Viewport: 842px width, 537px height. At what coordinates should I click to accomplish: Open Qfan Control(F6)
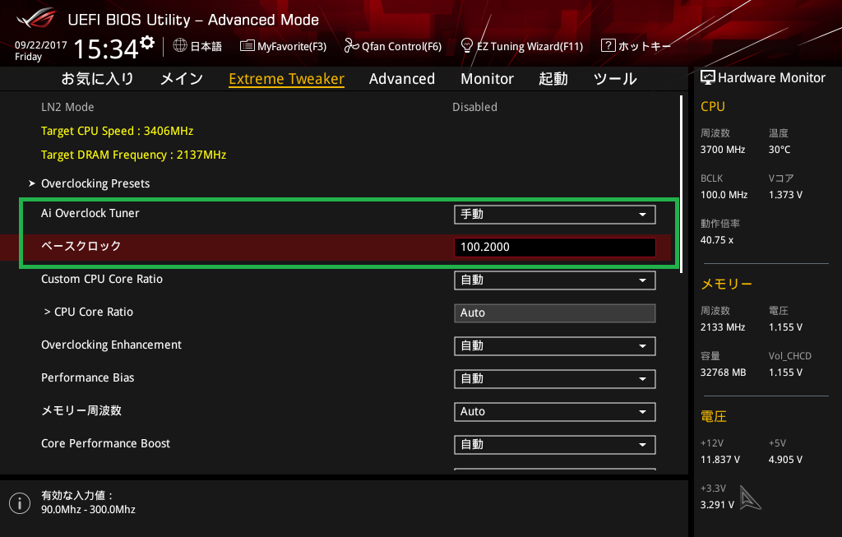[392, 46]
